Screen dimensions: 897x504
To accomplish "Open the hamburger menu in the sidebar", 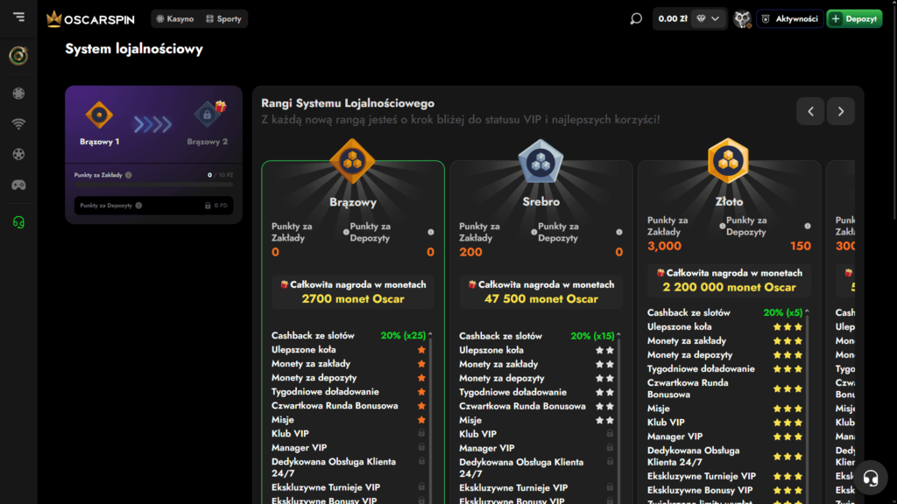I will coord(18,17).
